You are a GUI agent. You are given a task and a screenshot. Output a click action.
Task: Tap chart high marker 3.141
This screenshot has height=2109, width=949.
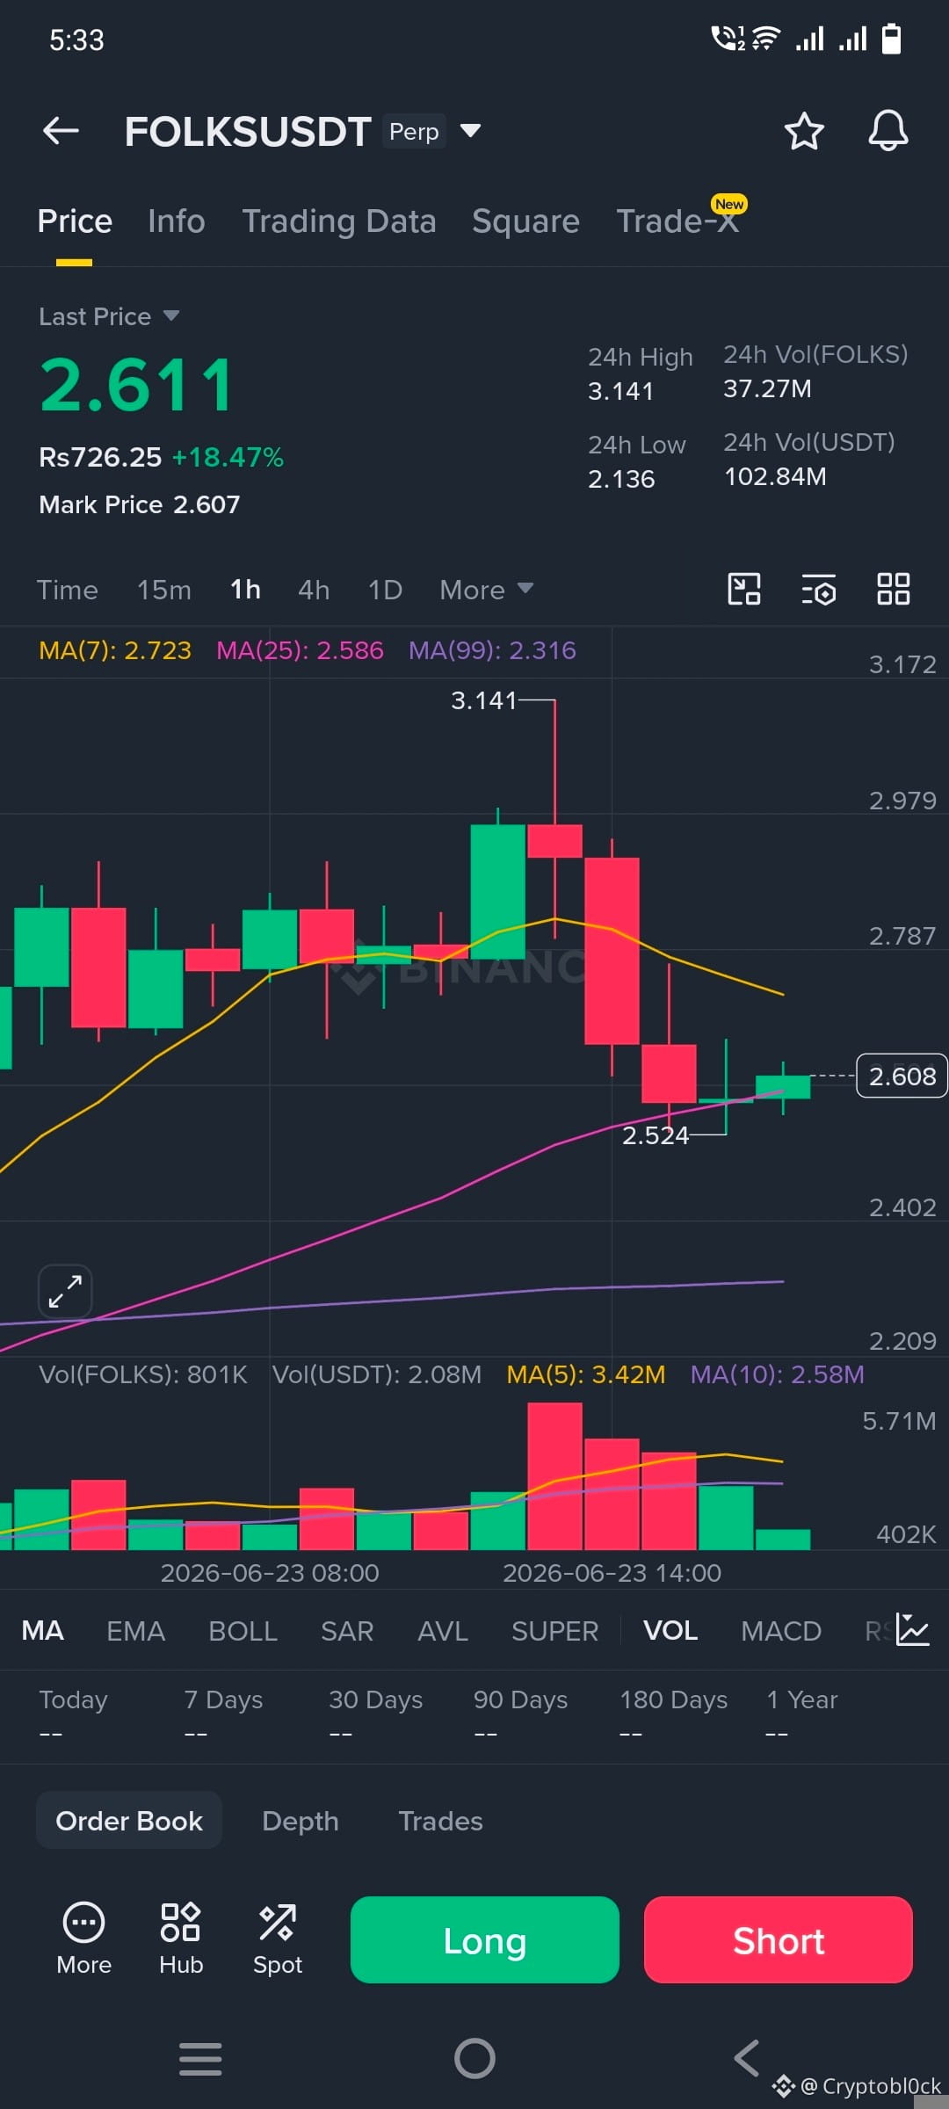pos(484,700)
